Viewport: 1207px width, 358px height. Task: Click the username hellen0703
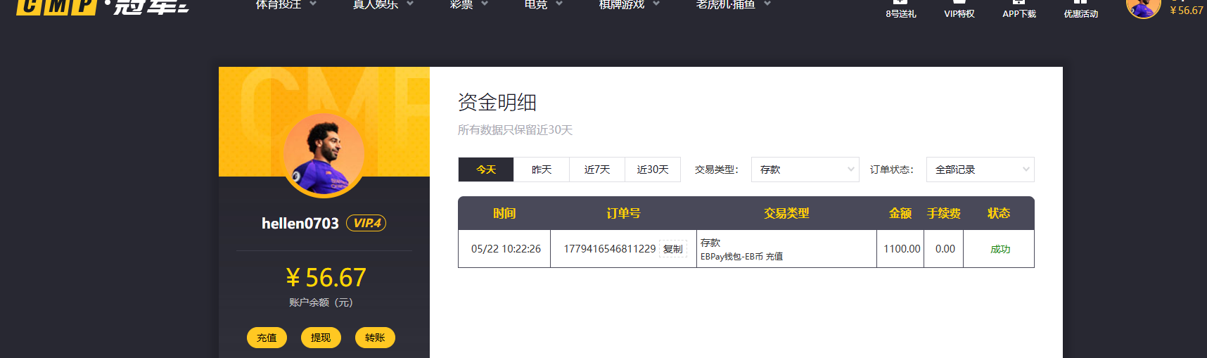[x=300, y=224]
